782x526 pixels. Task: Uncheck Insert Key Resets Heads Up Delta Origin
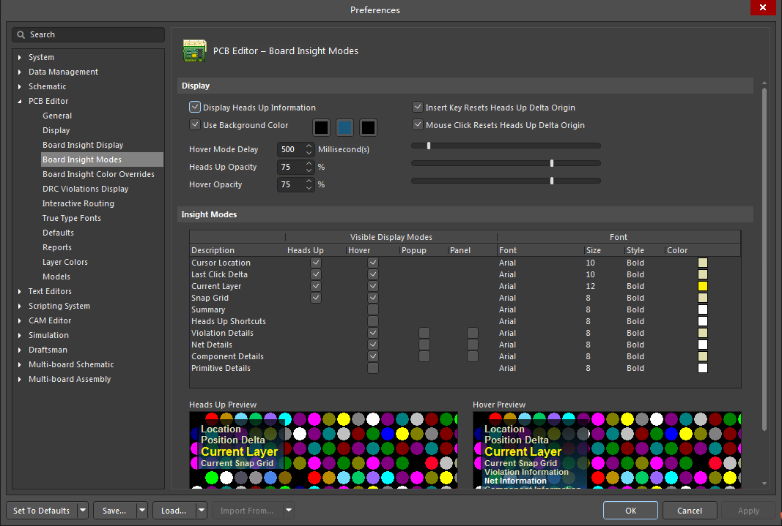click(417, 107)
